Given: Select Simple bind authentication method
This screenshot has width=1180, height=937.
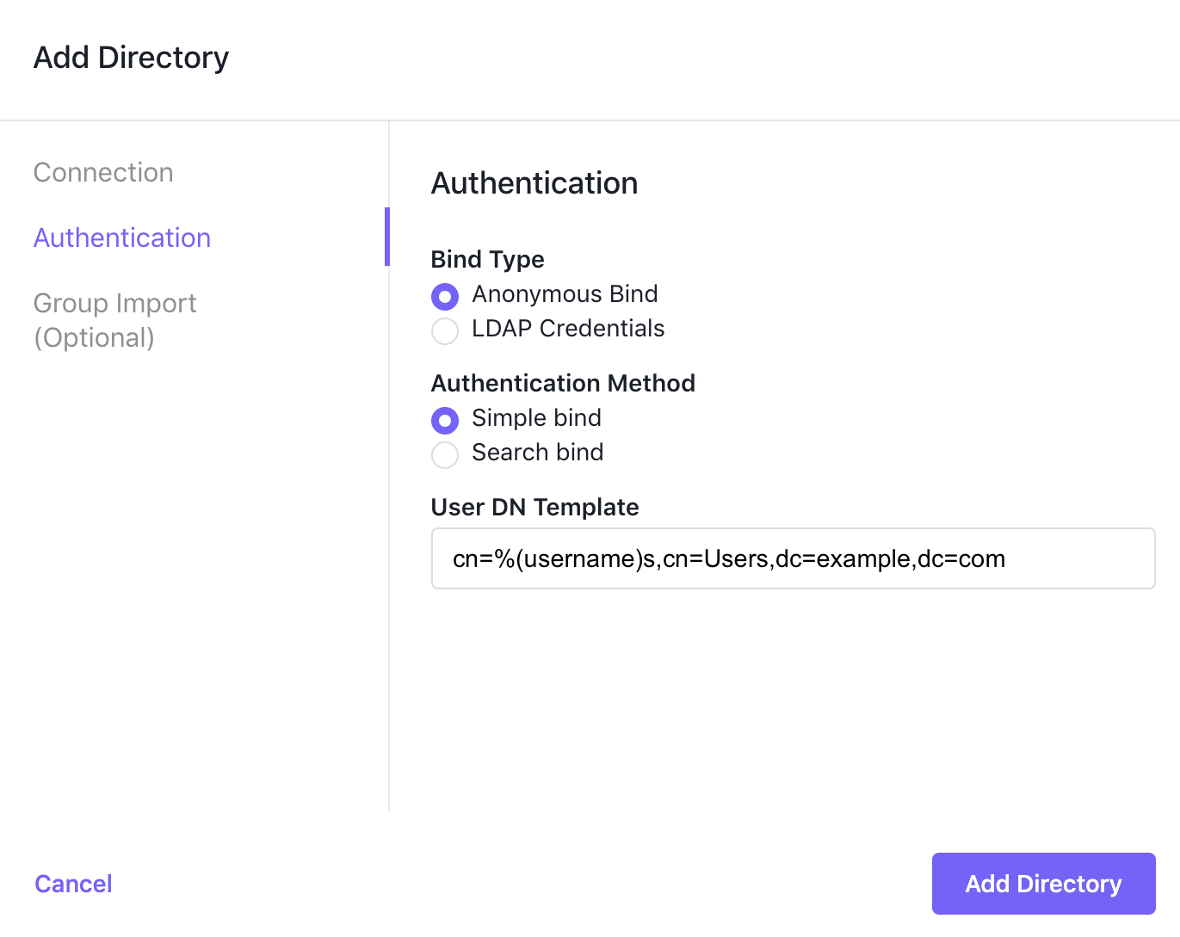Looking at the screenshot, I should tap(445, 421).
